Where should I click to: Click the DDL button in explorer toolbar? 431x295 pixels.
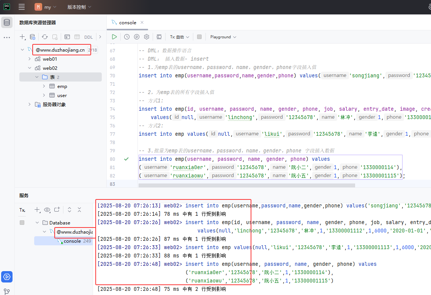click(88, 37)
